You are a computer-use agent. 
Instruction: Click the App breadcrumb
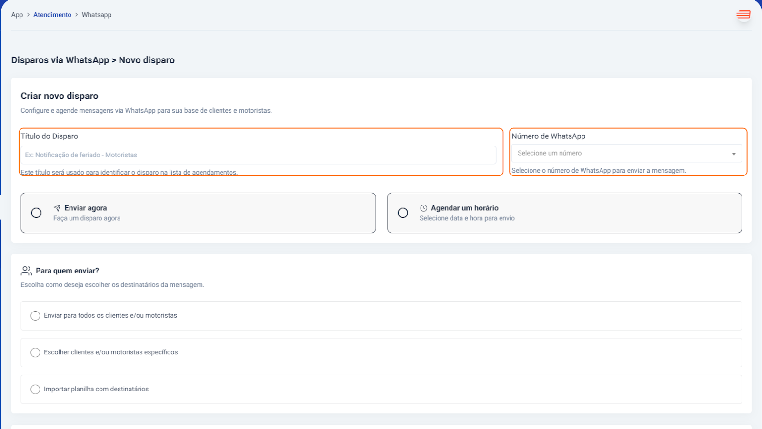pos(17,15)
